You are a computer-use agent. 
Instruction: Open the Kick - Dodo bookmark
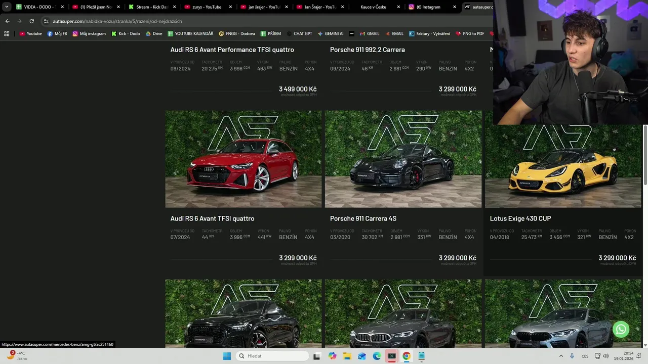(x=125, y=34)
